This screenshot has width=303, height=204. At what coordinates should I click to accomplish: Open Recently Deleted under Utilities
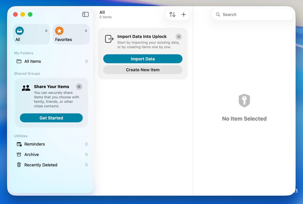(x=52, y=165)
